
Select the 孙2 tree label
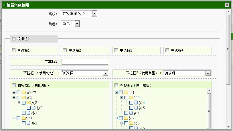[x=40, y=108]
